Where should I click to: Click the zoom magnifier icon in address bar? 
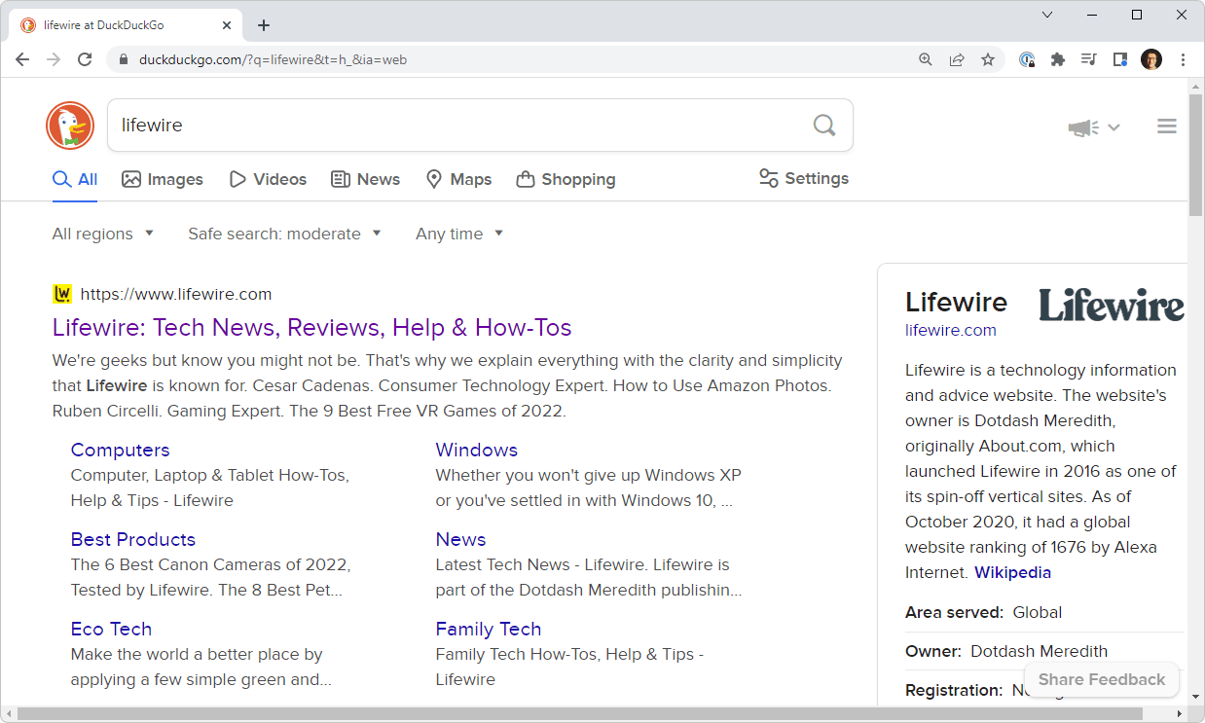[x=926, y=59]
